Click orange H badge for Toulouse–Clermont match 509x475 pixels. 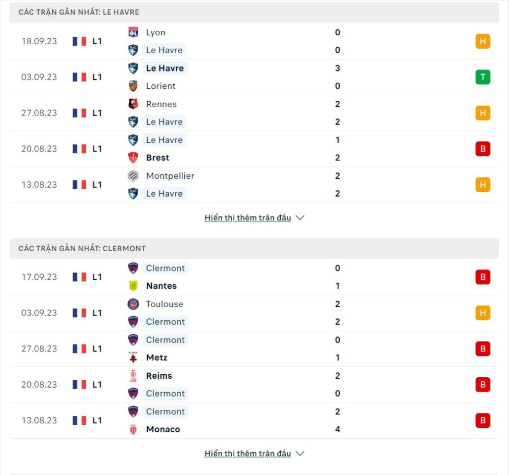tap(483, 313)
